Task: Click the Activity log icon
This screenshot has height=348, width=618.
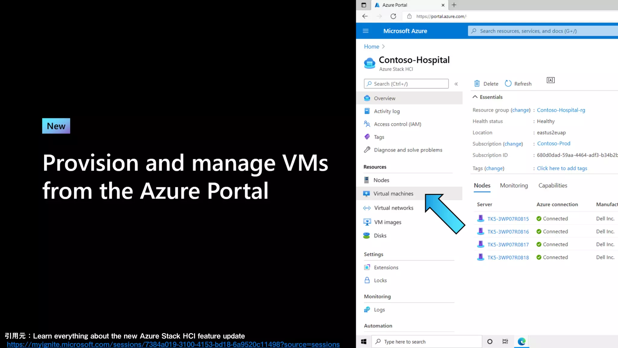Action: point(367,111)
